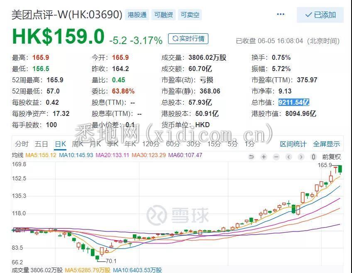Click the volume MA5:6285.79万股 label

(88, 270)
